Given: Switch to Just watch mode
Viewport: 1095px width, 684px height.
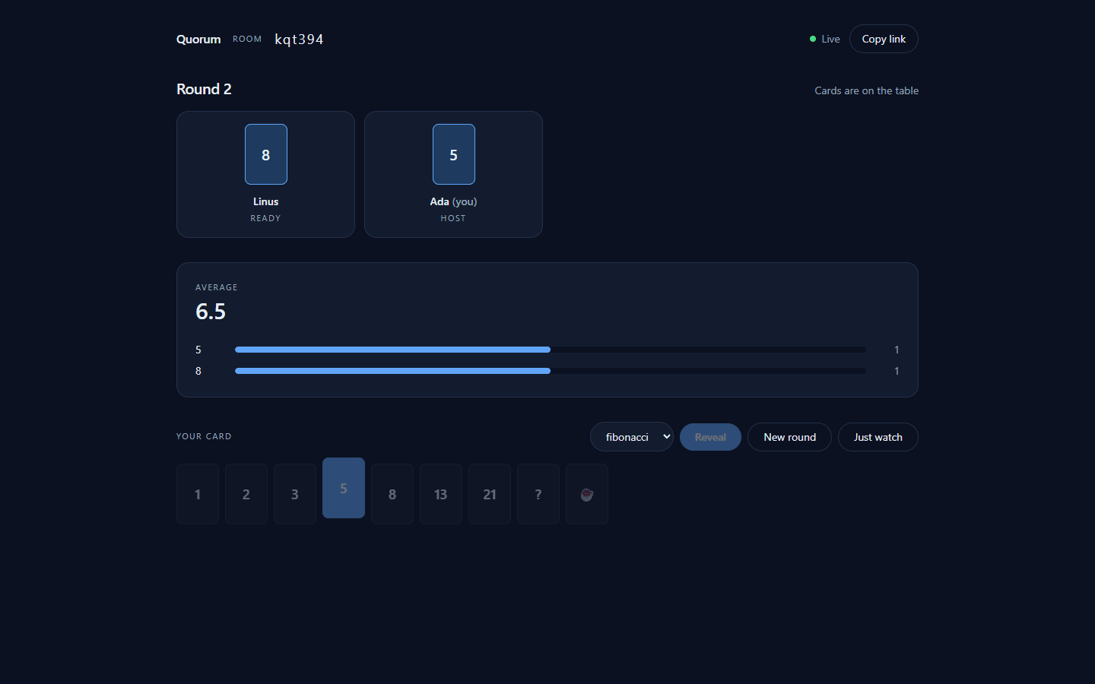Looking at the screenshot, I should [878, 437].
